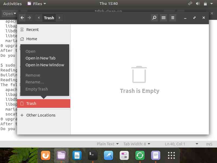Choose Open in New Tab
This screenshot has width=217, height=163.
[40, 58]
